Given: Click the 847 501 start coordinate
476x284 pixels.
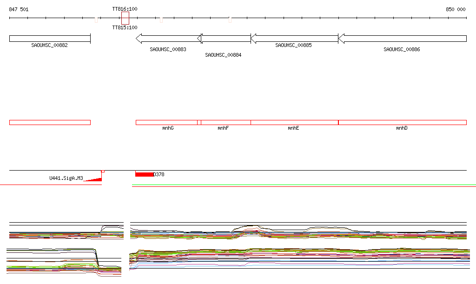Looking at the screenshot, I should pos(19,9).
